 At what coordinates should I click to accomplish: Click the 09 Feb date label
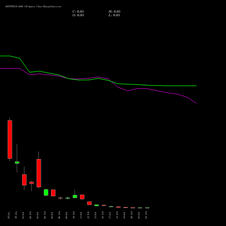click(x=67, y=215)
